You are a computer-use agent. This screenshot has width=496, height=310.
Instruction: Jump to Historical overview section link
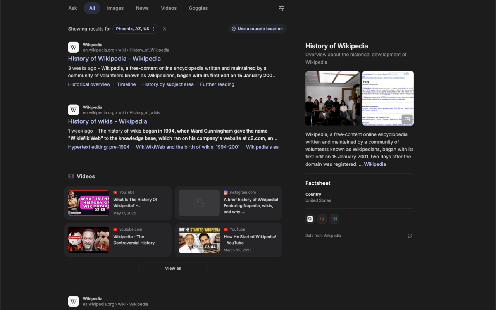pos(89,84)
